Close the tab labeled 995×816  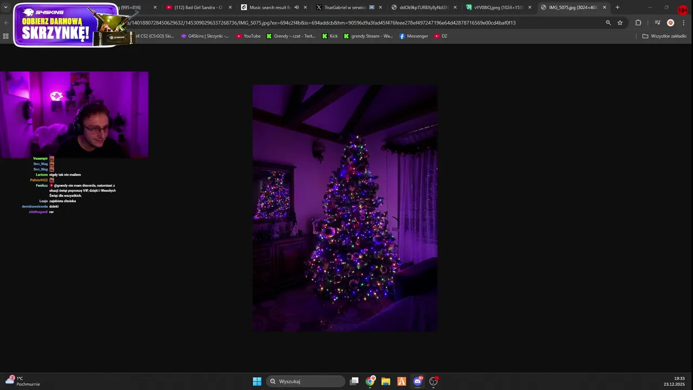(155, 8)
